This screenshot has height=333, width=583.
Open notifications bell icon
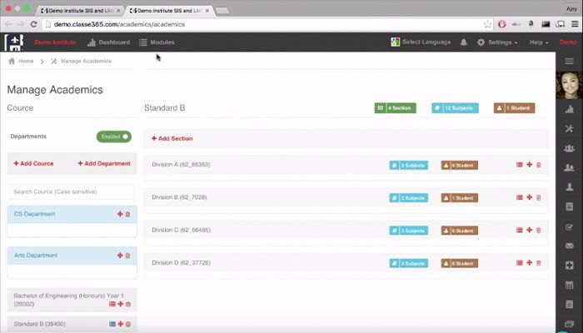coord(464,42)
